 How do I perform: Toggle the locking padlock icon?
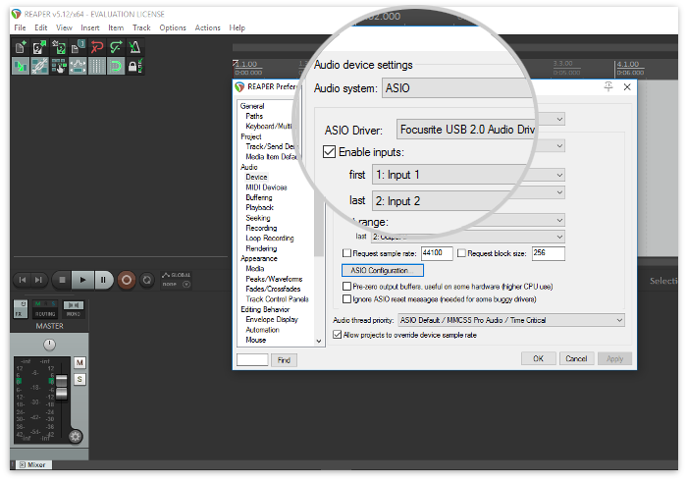(x=135, y=66)
